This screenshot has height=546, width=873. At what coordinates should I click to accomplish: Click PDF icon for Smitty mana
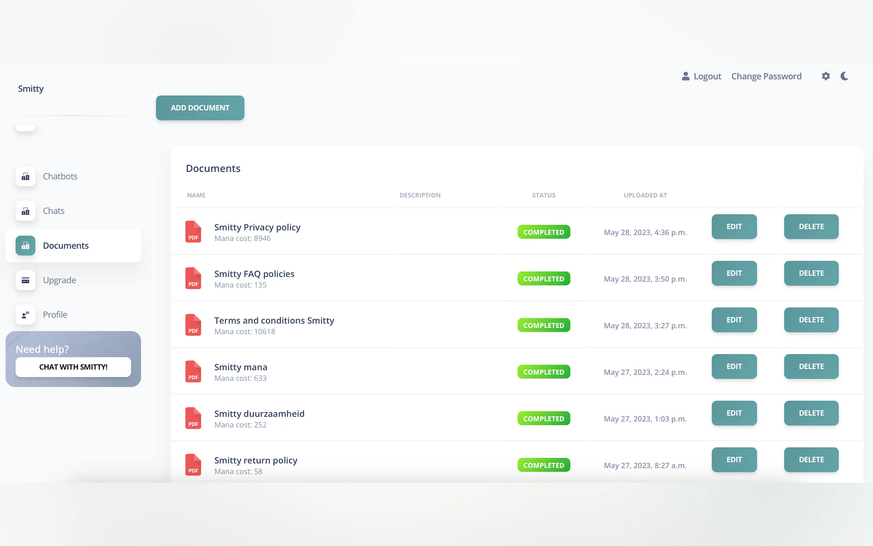[x=193, y=371]
